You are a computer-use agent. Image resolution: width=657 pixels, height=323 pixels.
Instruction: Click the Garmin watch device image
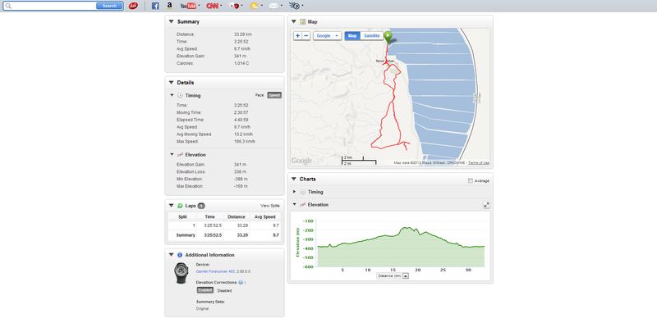[x=181, y=273]
